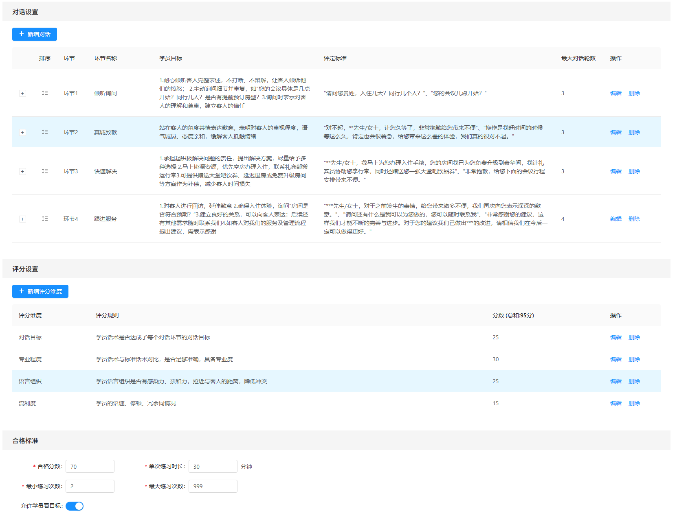This screenshot has width=677, height=522.
Task: Edit the 跟进服务 dialogue stage
Action: [x=615, y=219]
